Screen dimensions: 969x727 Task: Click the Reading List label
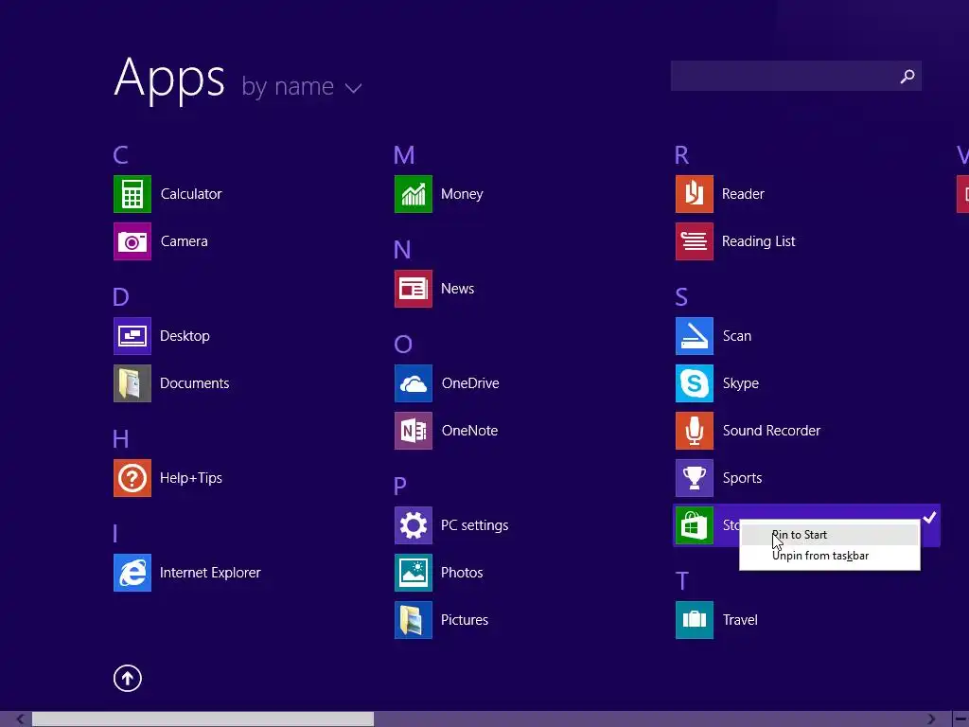coord(758,241)
